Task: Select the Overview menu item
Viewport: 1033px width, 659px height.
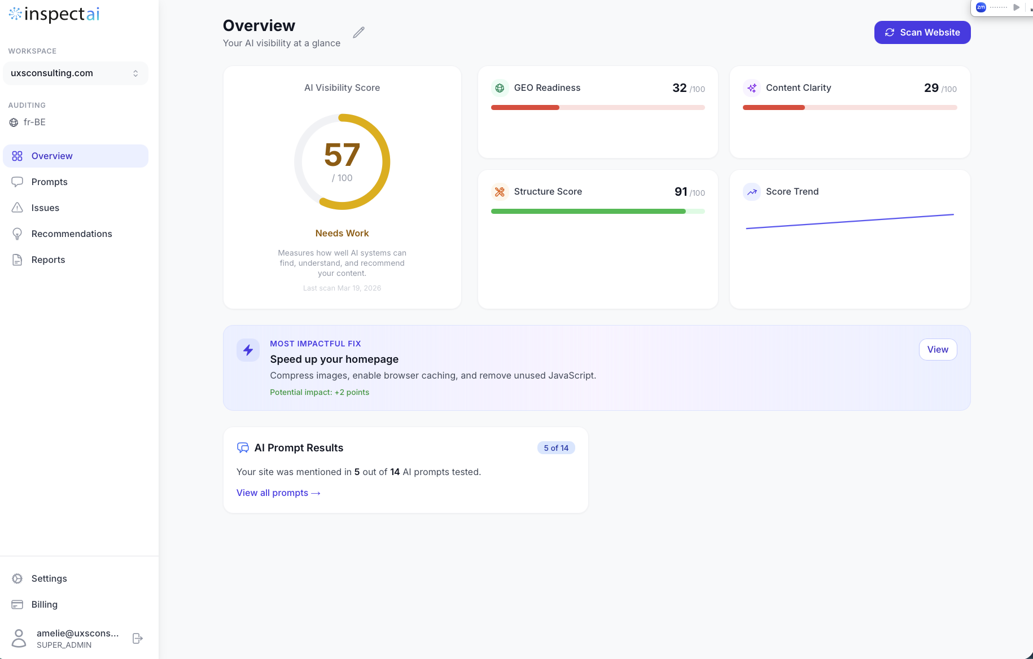Action: coord(76,156)
